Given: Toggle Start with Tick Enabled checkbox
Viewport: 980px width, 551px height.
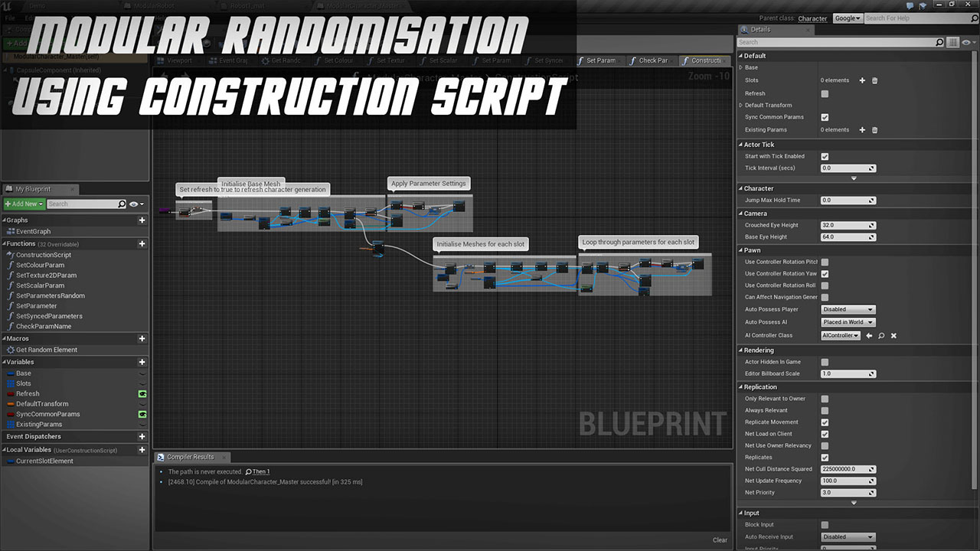Looking at the screenshot, I should 825,156.
